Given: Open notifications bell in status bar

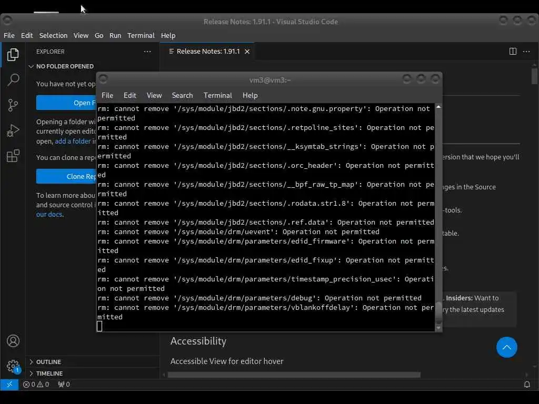Looking at the screenshot, I should (x=526, y=385).
